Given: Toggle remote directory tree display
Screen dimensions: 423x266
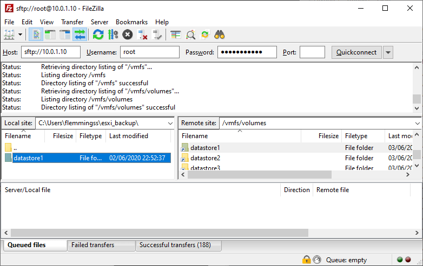Looking at the screenshot, I should pyautogui.click(x=65, y=35).
